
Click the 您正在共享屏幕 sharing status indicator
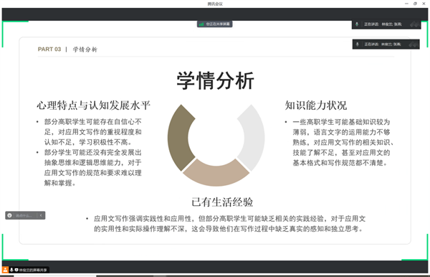pyautogui.click(x=215, y=24)
